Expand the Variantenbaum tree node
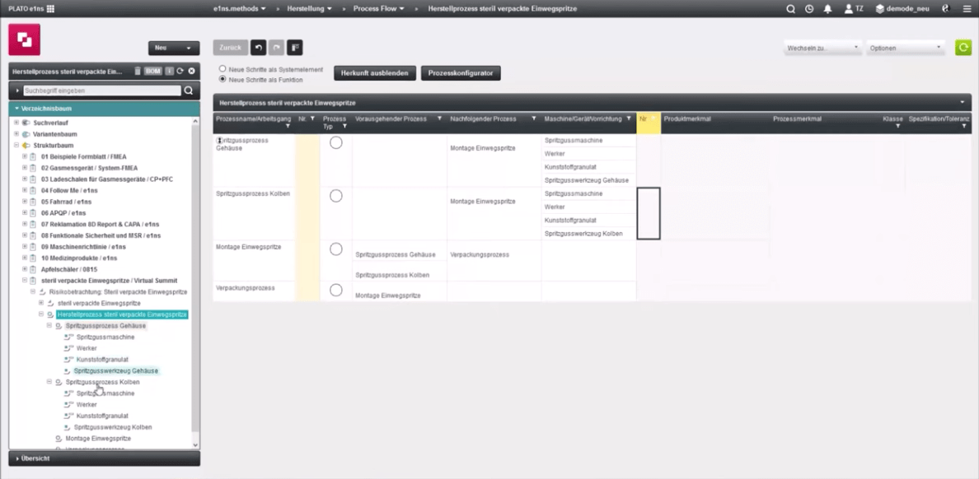979x479 pixels. tap(16, 134)
